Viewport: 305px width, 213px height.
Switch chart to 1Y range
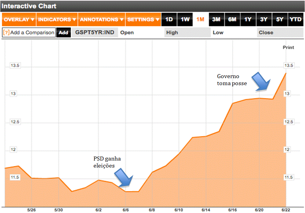click(248, 20)
